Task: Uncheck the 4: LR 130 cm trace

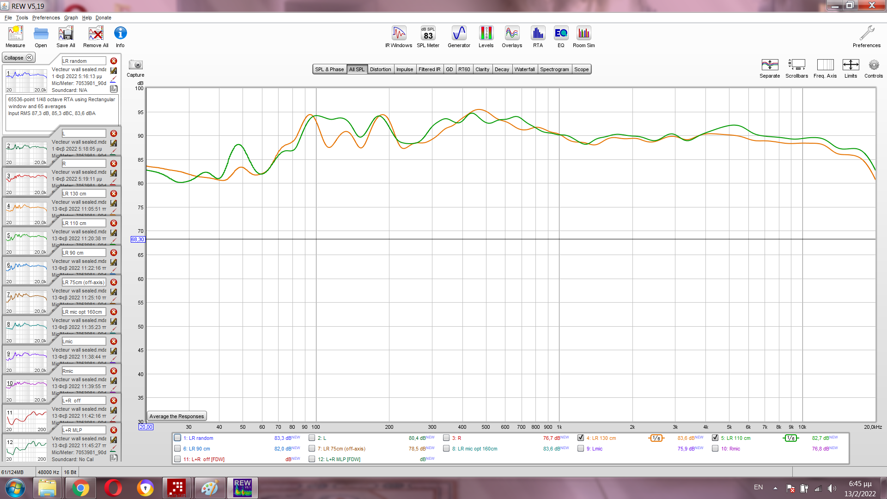Action: [581, 438]
